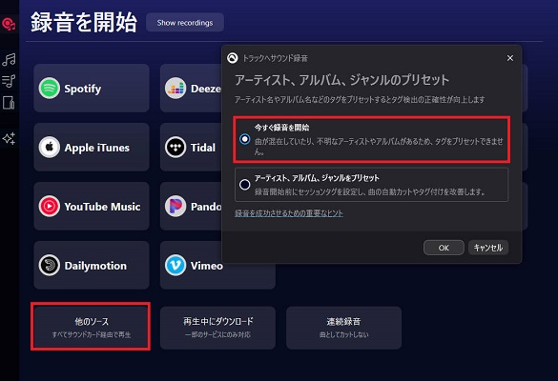Click the Spotify logo icon
Screen dimensions: 558x381
49,89
